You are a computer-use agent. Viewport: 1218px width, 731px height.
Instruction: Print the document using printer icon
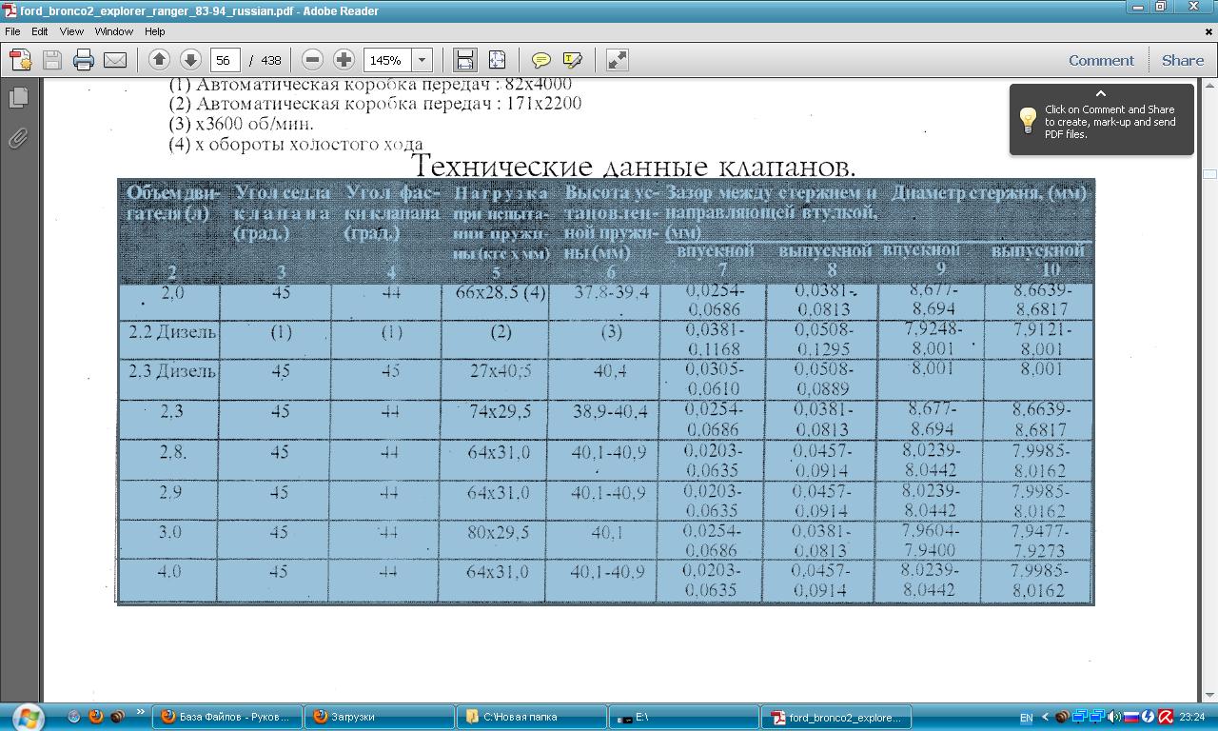(84, 60)
